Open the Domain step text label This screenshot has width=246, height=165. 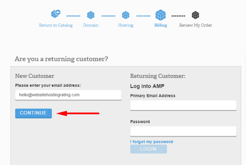(91, 25)
